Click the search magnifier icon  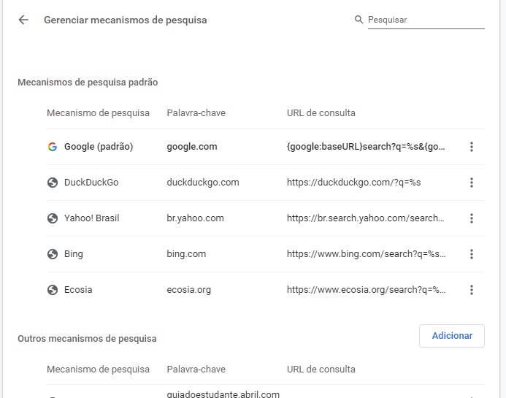359,20
